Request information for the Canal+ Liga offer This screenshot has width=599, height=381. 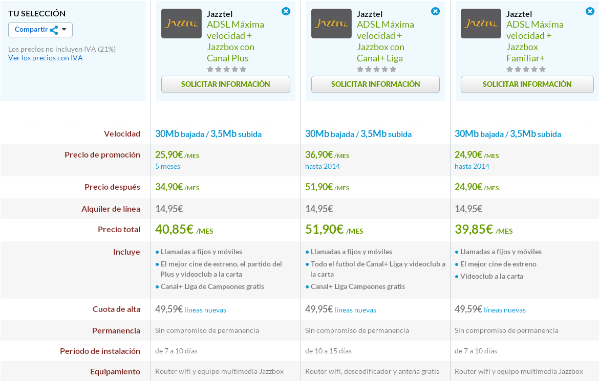coord(375,84)
